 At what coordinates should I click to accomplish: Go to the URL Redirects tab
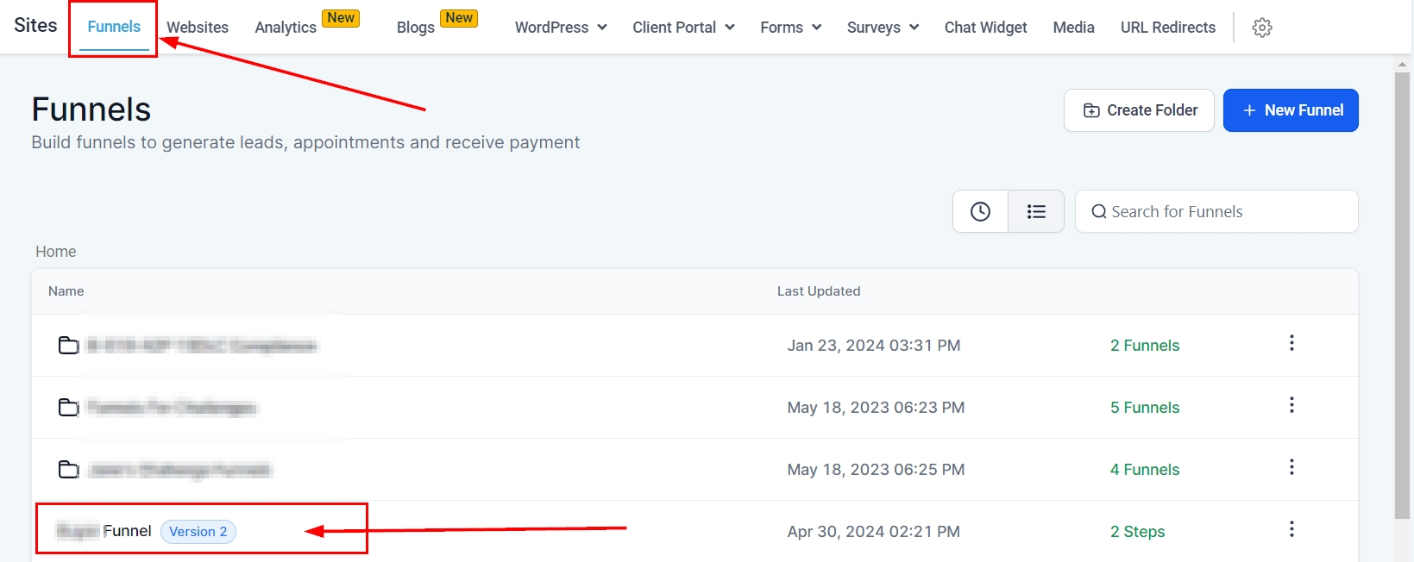1167,28
